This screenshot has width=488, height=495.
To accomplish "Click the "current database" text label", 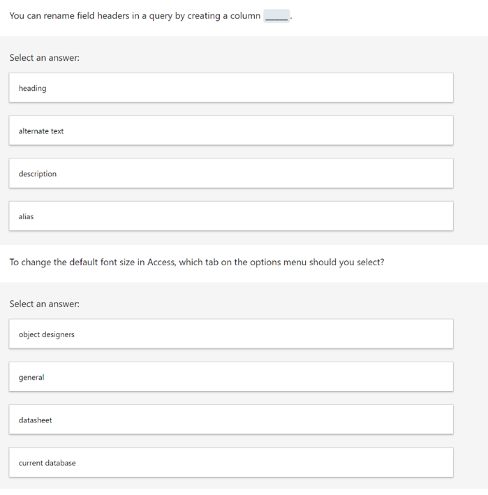I will (47, 463).
